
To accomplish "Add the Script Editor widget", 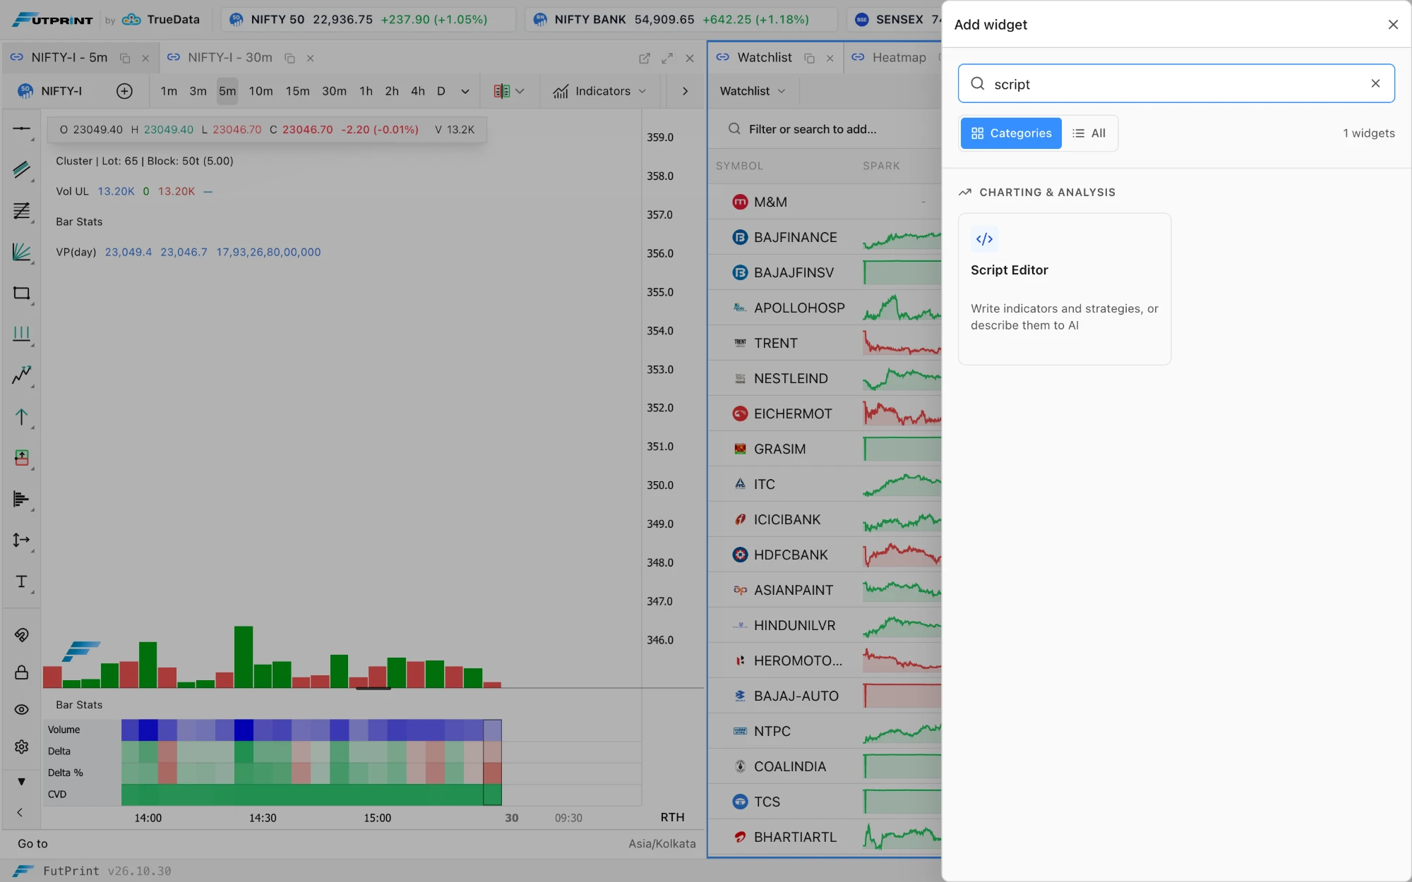I will (1065, 289).
